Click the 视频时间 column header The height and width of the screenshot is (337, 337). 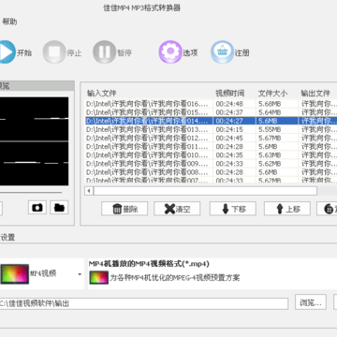[x=230, y=93]
